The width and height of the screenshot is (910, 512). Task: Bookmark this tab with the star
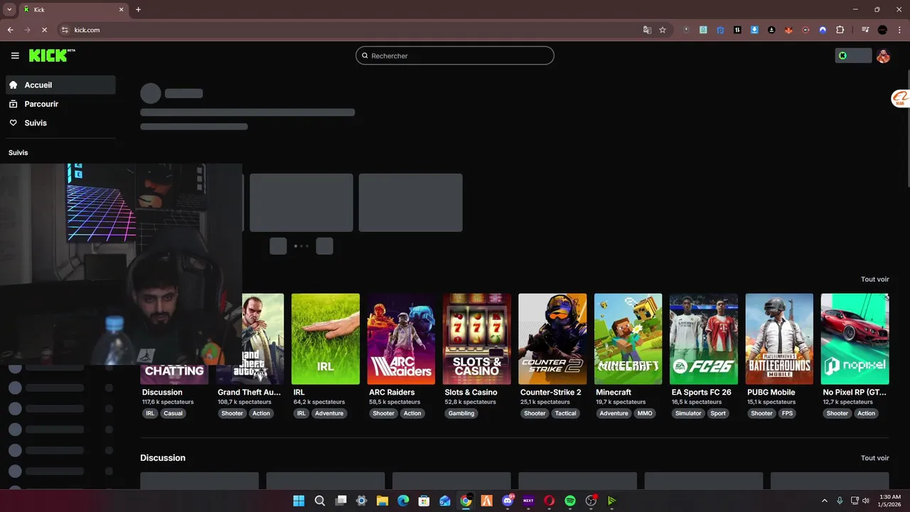tap(663, 30)
